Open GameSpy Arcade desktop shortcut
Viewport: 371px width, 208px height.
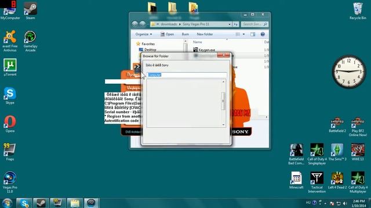click(x=30, y=41)
